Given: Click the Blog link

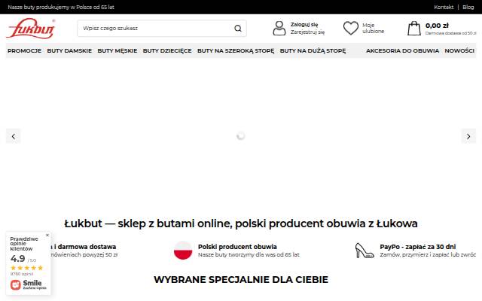Looking at the screenshot, I should click(x=468, y=7).
